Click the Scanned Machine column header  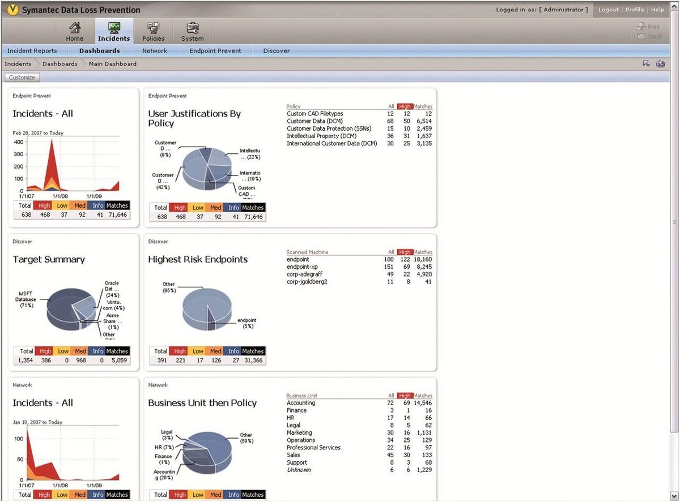click(307, 252)
